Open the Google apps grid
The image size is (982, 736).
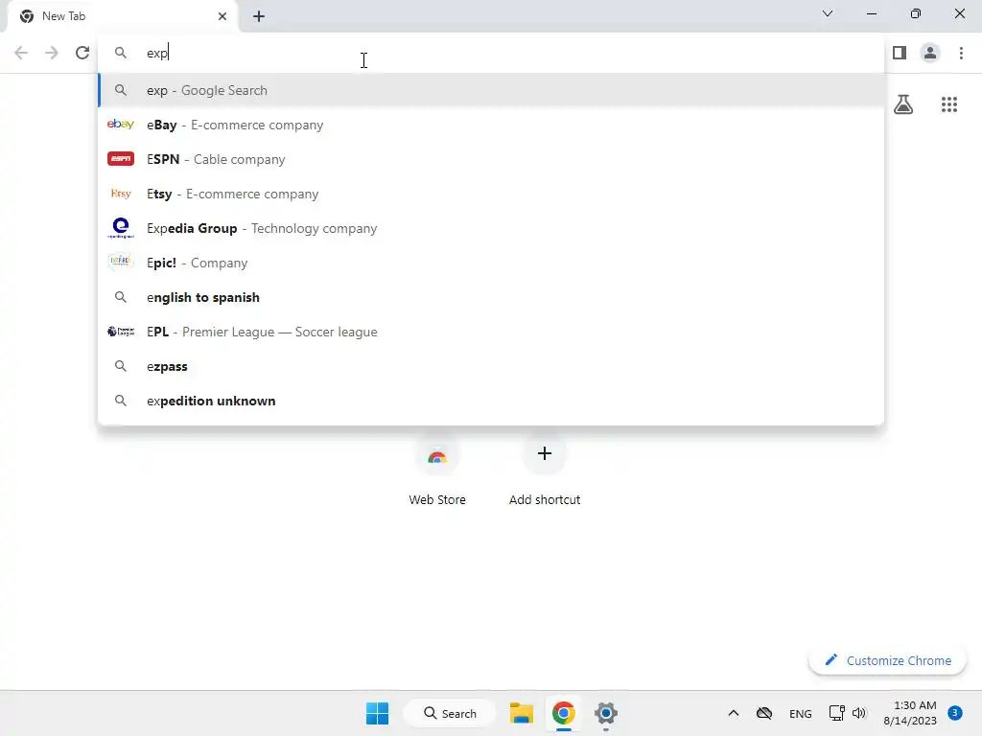point(948,103)
